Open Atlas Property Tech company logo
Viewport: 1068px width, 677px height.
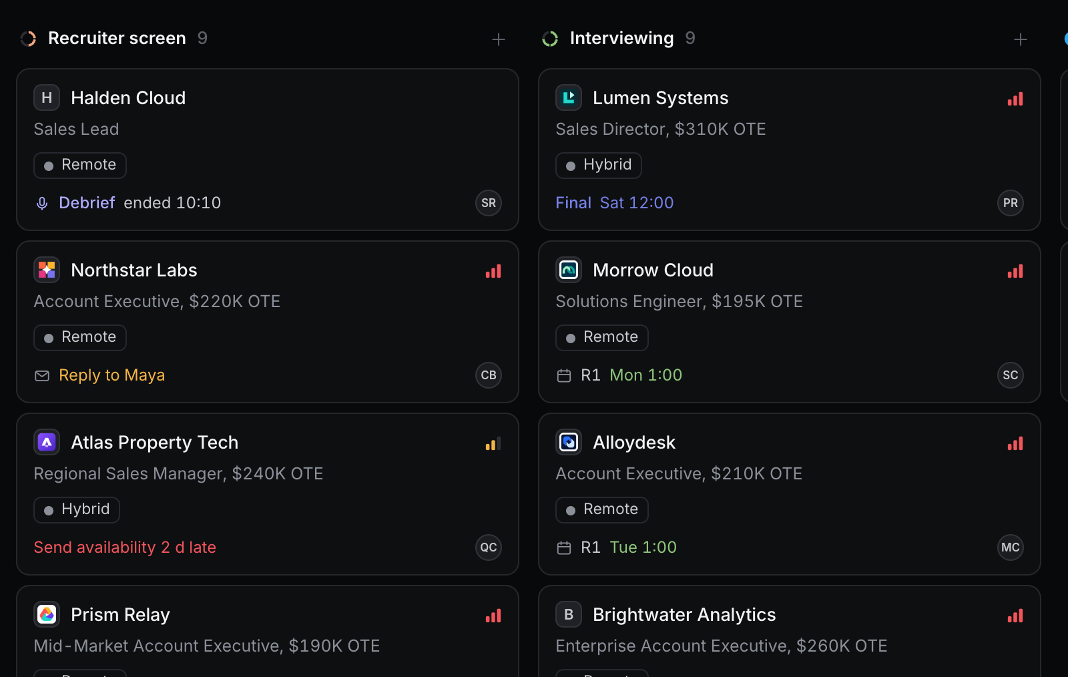(x=47, y=442)
